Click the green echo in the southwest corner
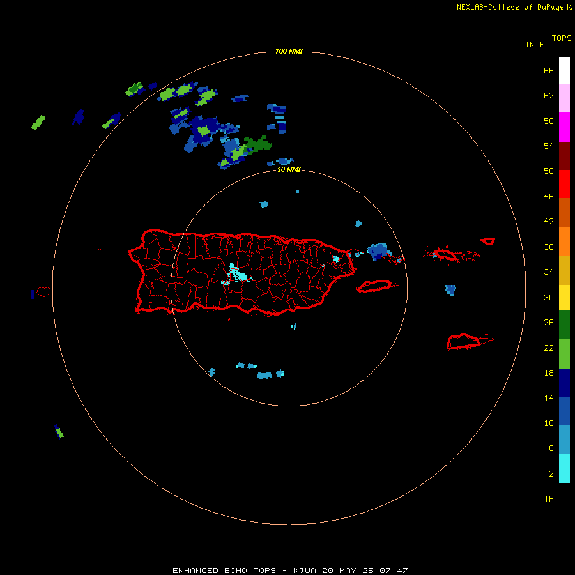575x575 pixels. (x=59, y=432)
